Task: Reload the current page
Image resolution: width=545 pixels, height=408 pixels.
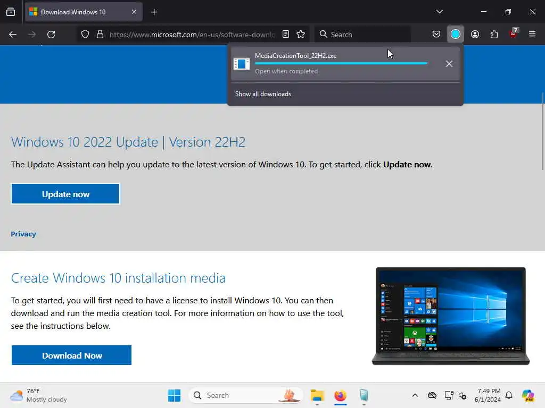Action: coord(51,35)
